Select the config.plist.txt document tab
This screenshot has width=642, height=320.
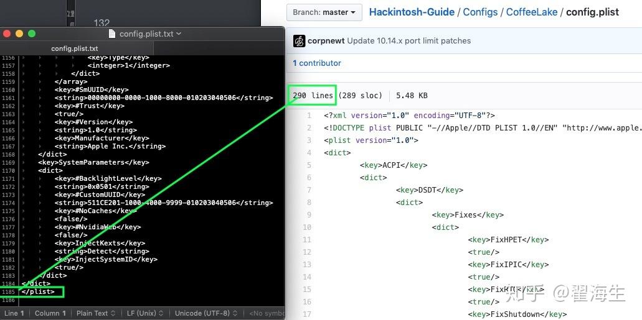[x=75, y=48]
